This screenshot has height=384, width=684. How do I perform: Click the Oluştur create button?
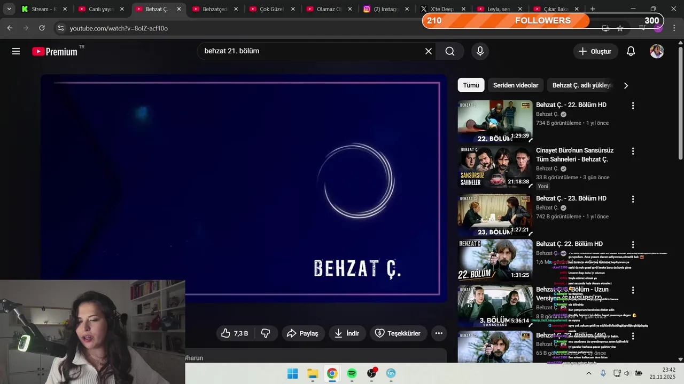pos(595,51)
